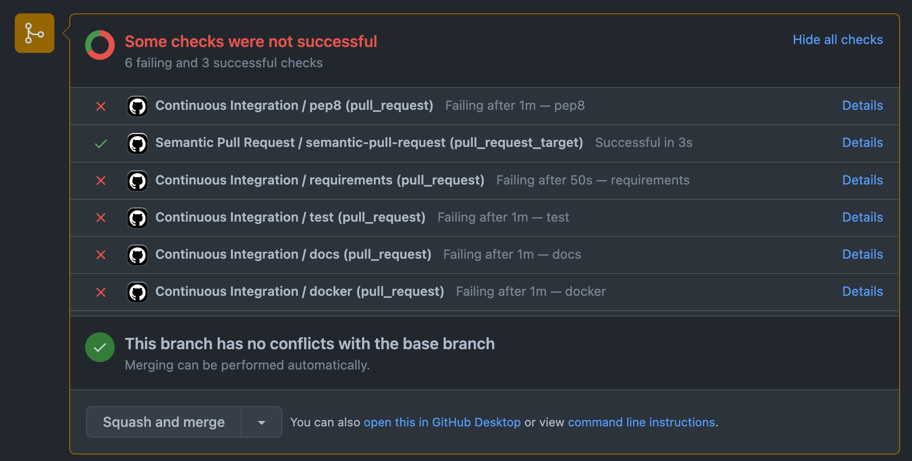This screenshot has height=461, width=912.
Task: Click Squash and merge button
Action: (164, 422)
